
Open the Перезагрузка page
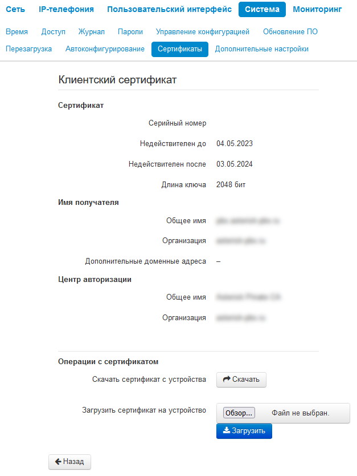29,49
